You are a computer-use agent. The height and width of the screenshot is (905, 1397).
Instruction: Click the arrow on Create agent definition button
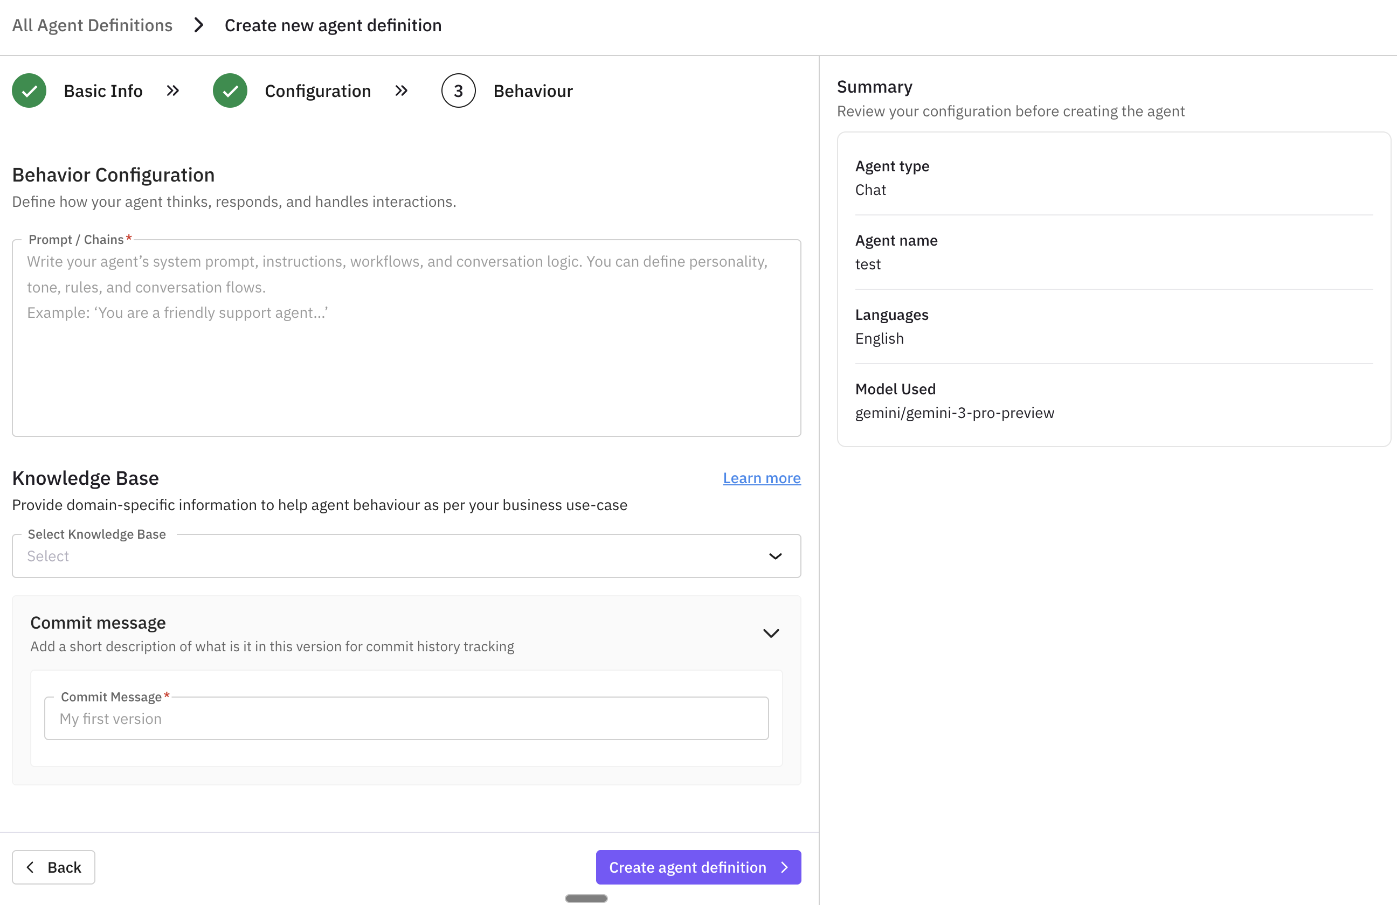(x=785, y=867)
